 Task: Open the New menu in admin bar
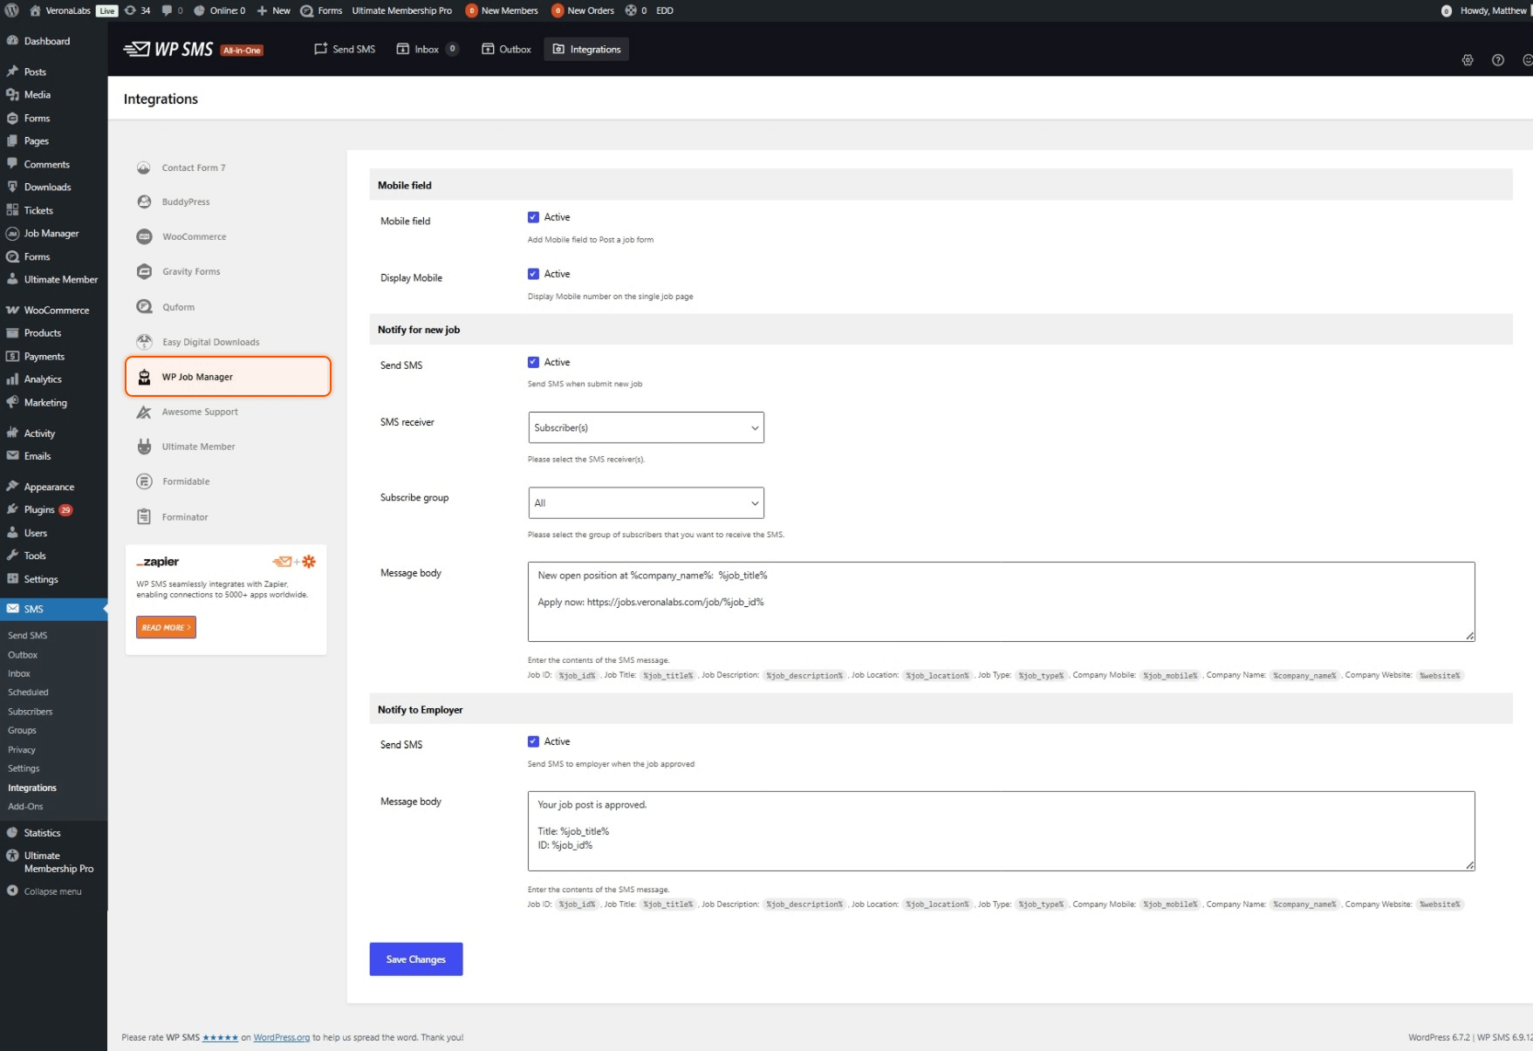[273, 10]
